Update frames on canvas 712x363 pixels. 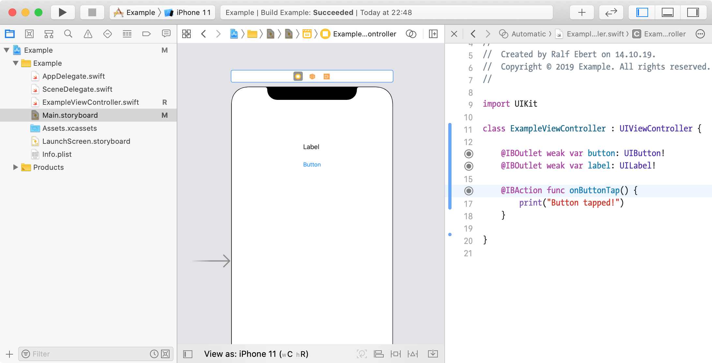click(362, 354)
